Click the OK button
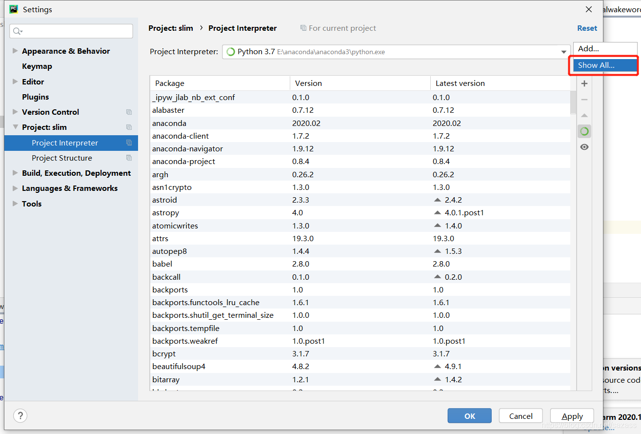 (470, 416)
